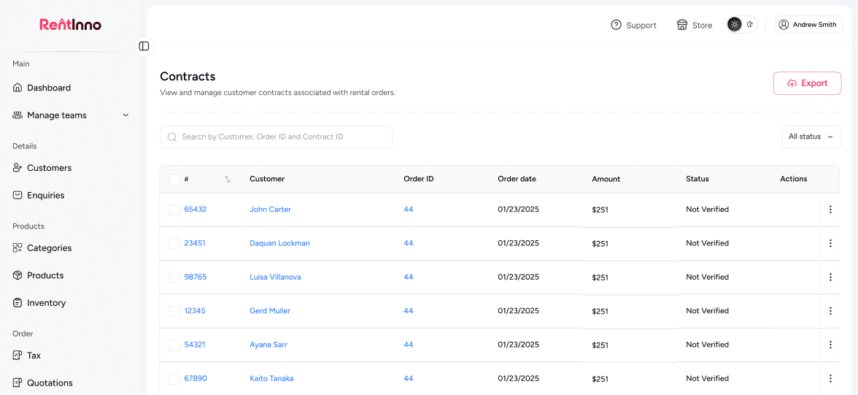Screen dimensions: 858x395
Task: Expand the Manage teams chevron
Action: [125, 115]
